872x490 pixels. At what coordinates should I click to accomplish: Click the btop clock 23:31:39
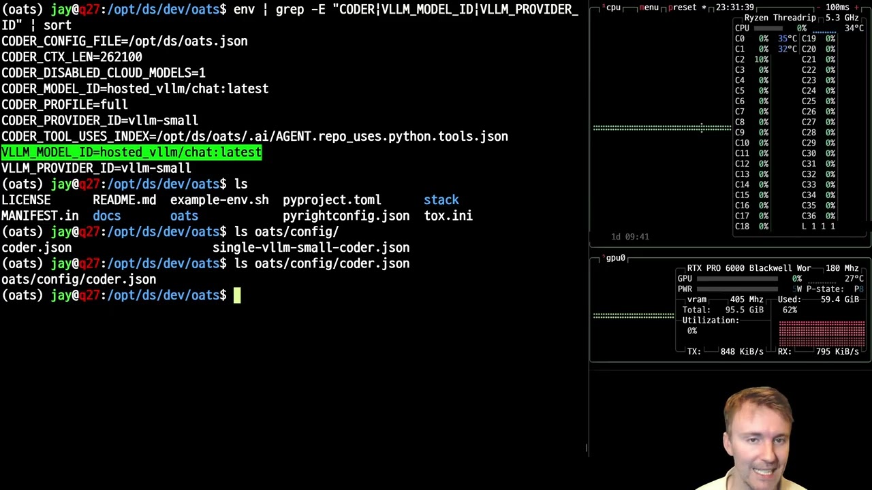tap(735, 7)
